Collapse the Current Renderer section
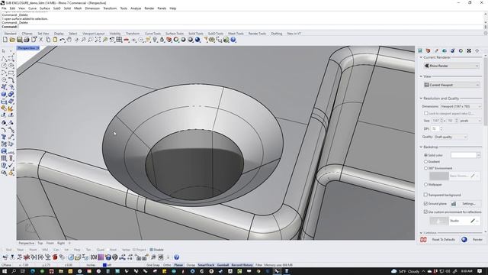The height and width of the screenshot is (275, 488). 421,57
